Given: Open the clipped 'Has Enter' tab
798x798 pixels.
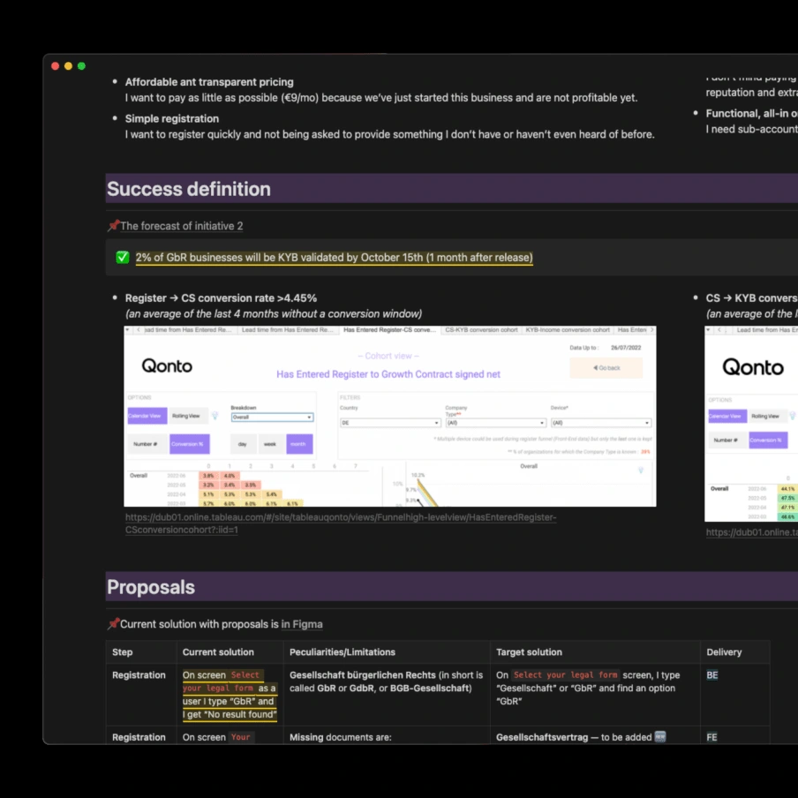Looking at the screenshot, I should tap(631, 330).
